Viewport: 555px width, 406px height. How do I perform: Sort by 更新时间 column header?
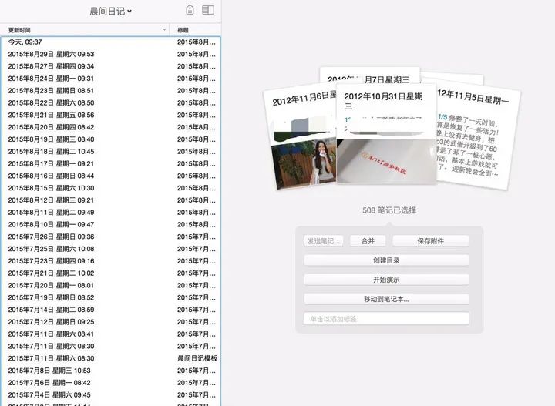[x=85, y=30]
